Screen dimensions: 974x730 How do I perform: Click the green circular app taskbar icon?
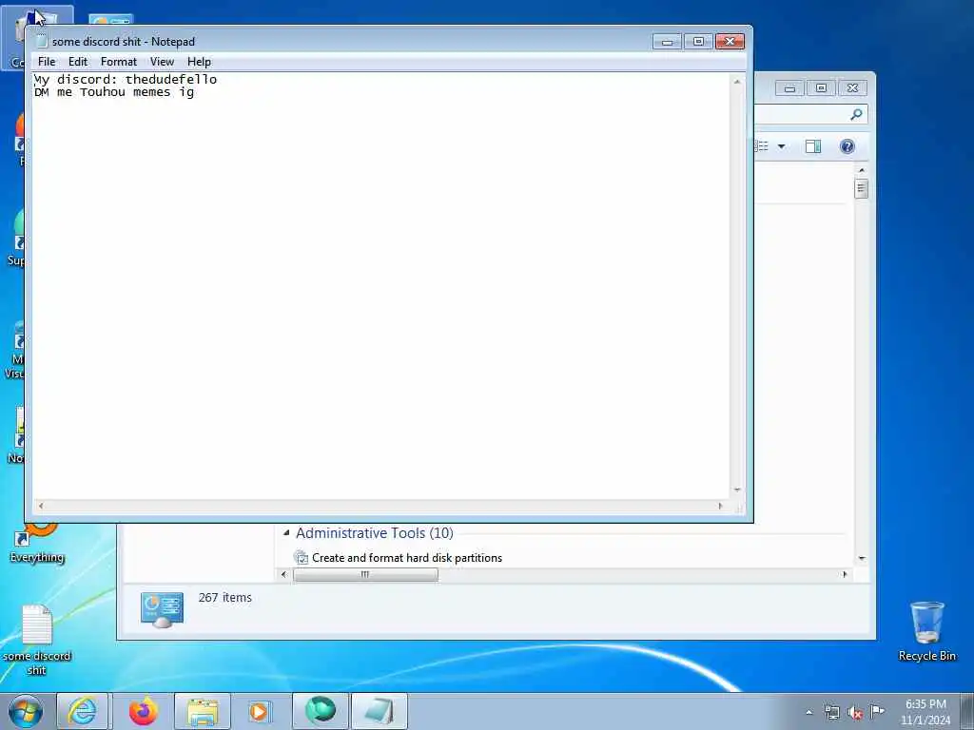point(321,711)
